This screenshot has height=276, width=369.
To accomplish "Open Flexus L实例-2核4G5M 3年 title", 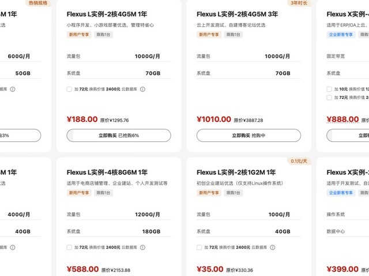I will [237, 14].
